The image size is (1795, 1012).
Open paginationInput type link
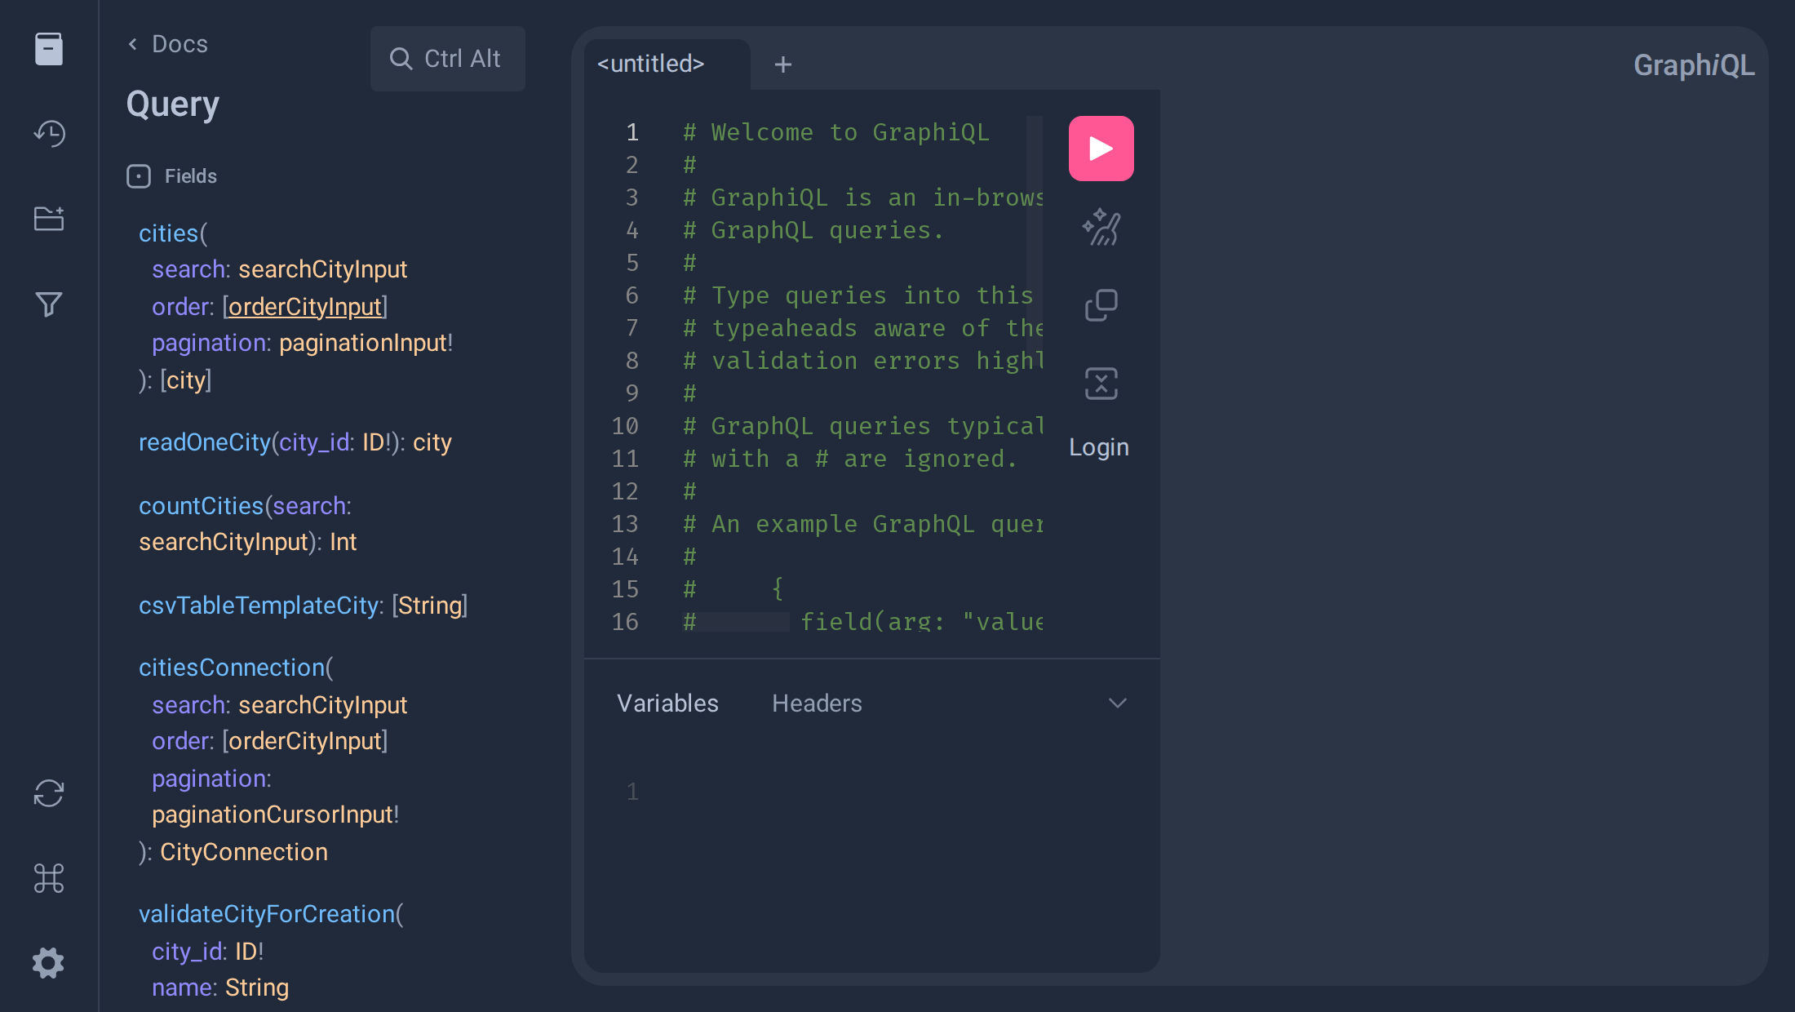tap(362, 343)
